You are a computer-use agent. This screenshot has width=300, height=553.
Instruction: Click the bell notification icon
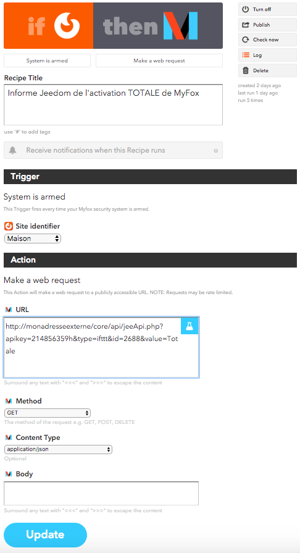(13, 151)
